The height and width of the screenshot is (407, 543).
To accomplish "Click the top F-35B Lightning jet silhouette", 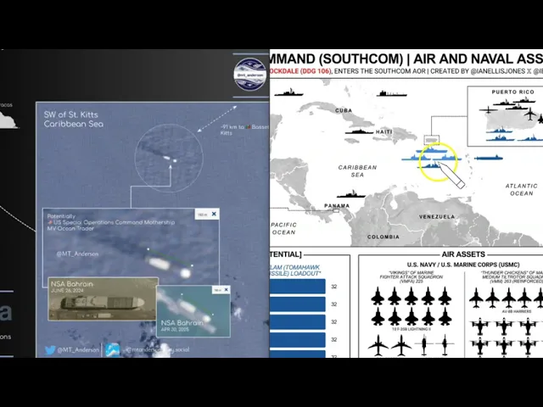I will pos(378,296).
